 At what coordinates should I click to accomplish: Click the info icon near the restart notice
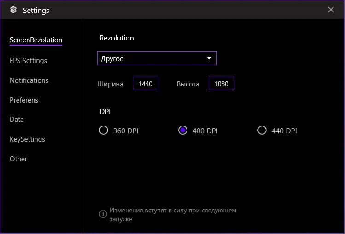point(103,214)
